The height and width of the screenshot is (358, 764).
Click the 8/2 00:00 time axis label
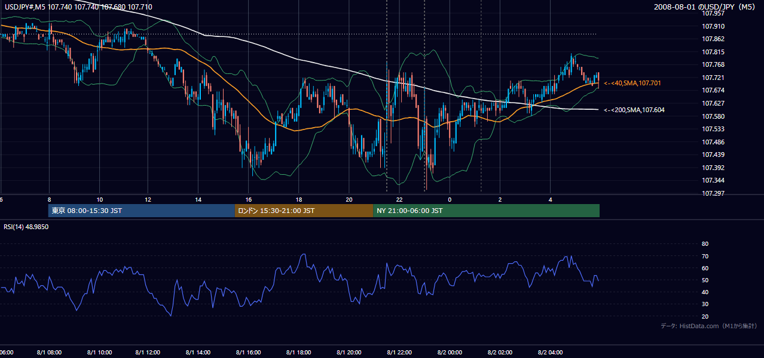449,353
